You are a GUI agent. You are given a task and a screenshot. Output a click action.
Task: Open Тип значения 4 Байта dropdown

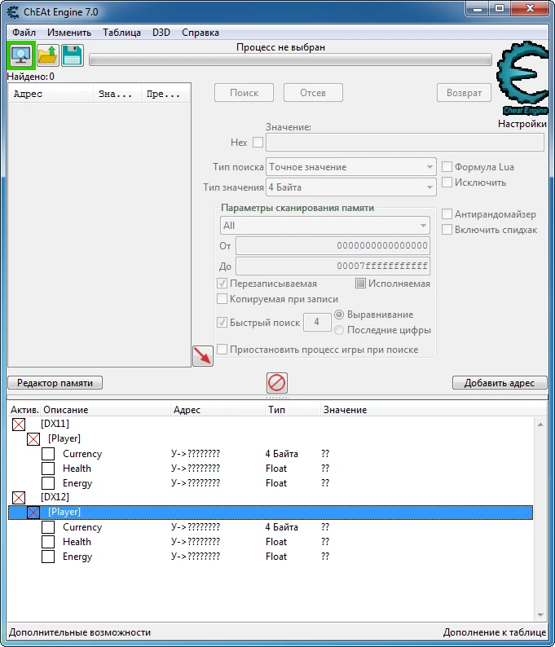tap(351, 187)
